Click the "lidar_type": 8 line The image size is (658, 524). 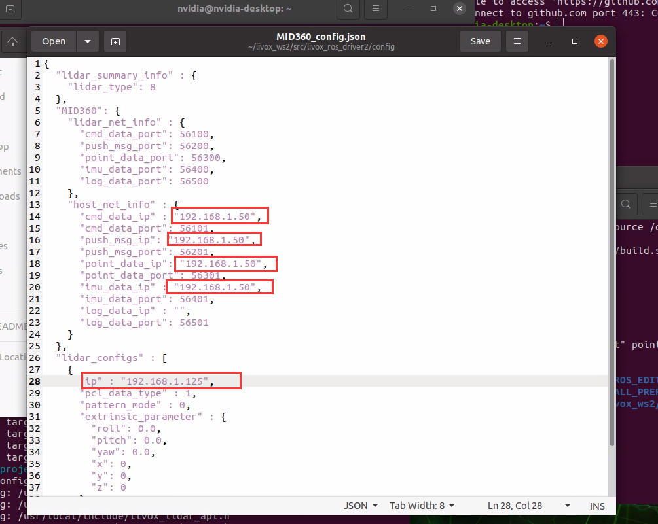pos(111,87)
